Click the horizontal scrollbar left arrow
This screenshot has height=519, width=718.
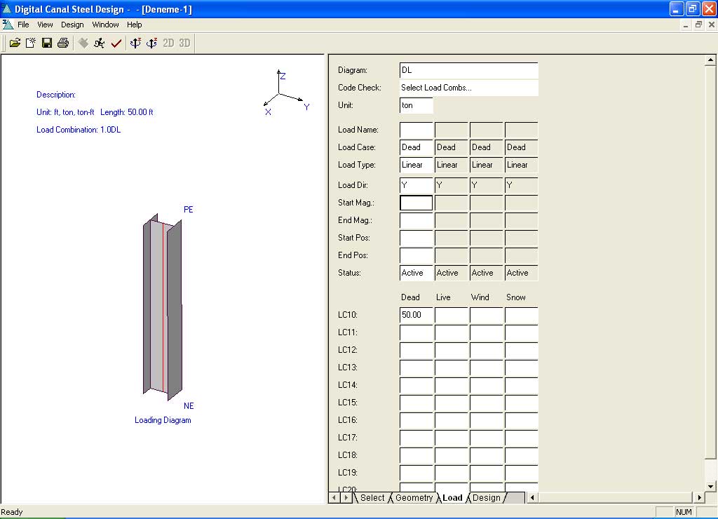[x=532, y=497]
